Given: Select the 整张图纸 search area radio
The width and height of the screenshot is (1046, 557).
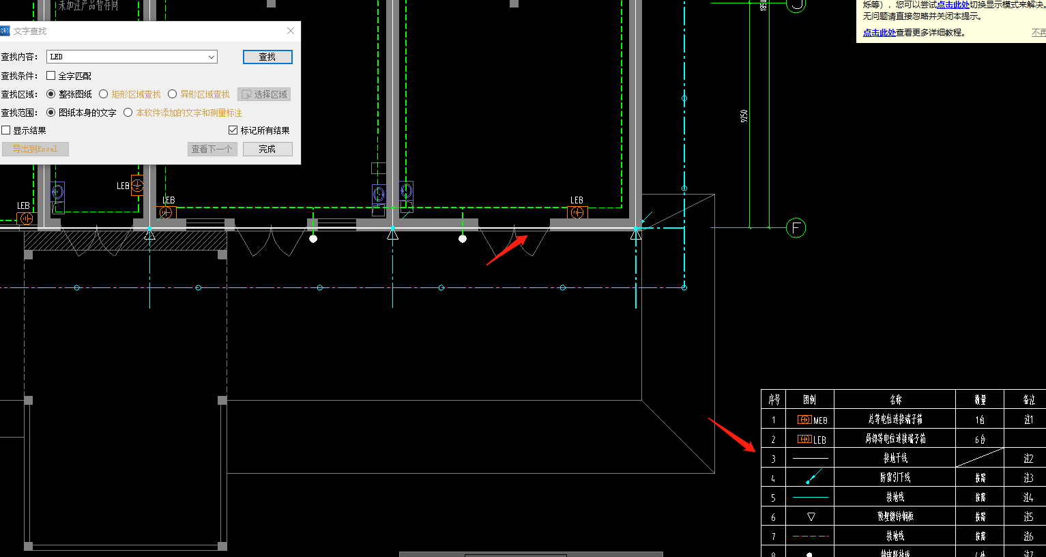Looking at the screenshot, I should (51, 94).
